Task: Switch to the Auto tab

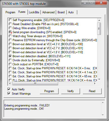Action: coord(71,12)
